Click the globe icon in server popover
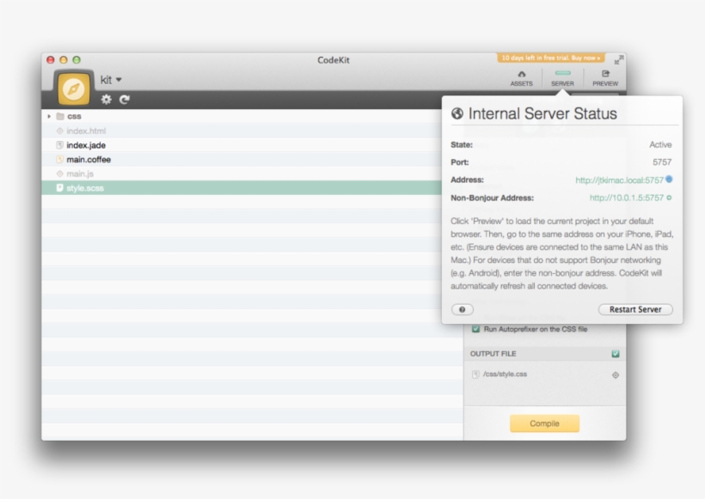This screenshot has width=705, height=499. pyautogui.click(x=457, y=113)
